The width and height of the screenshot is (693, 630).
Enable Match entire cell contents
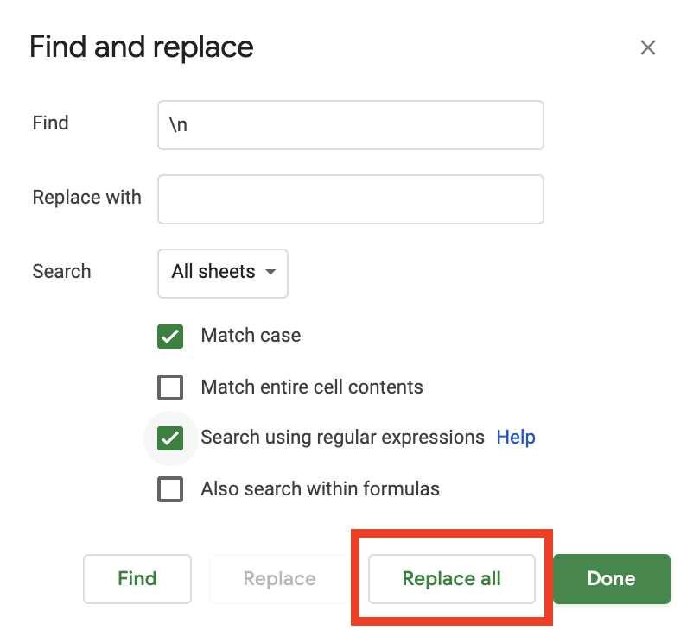(170, 387)
